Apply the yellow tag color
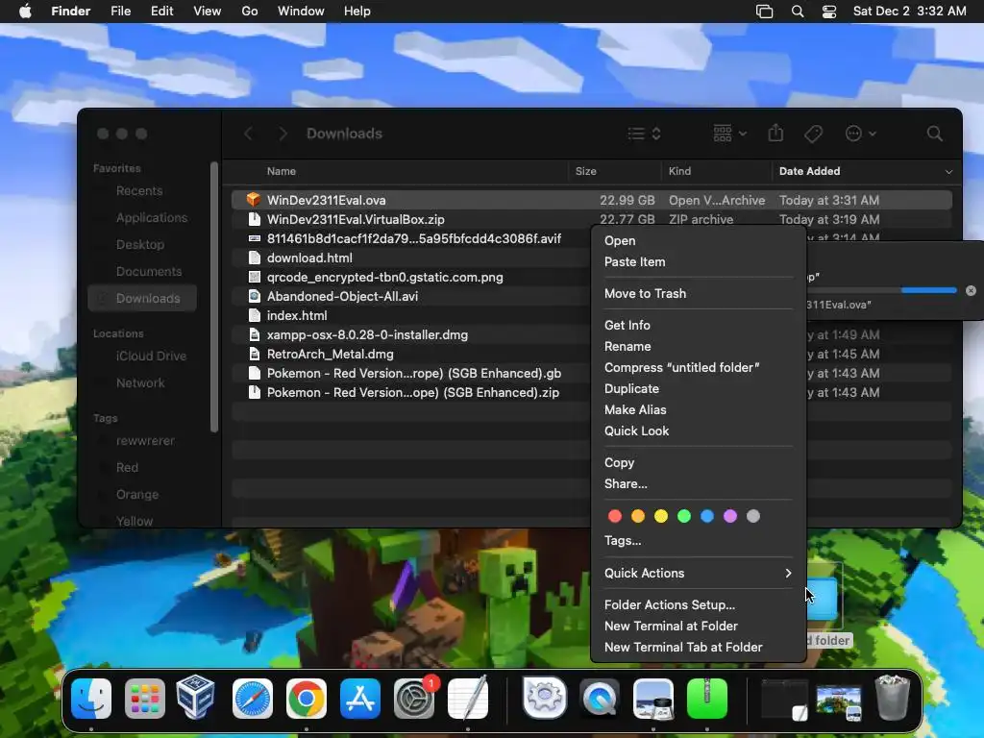This screenshot has height=738, width=984. pyautogui.click(x=661, y=516)
